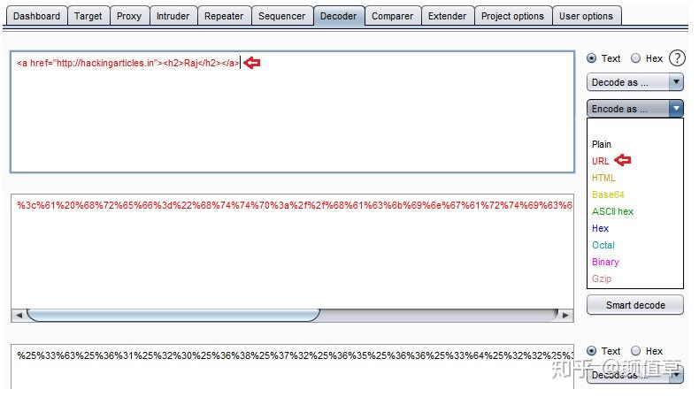The height and width of the screenshot is (397, 699).
Task: Select the Text radio for the first input box
Action: [x=591, y=58]
